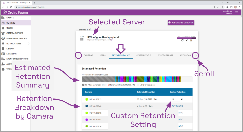This screenshot has width=243, height=132.
Task: Click the right tab-scroll chevron
Action: 196,55
